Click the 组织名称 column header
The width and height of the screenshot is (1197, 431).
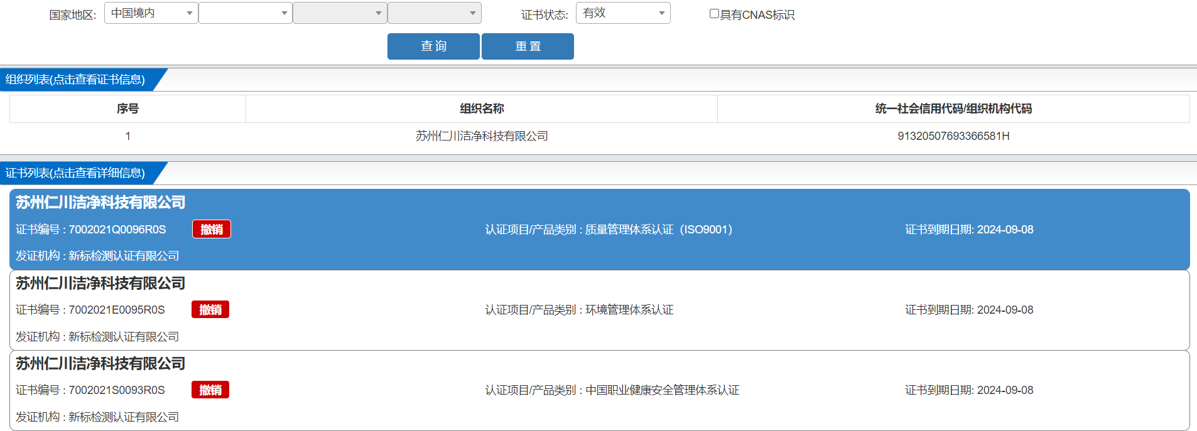(482, 109)
